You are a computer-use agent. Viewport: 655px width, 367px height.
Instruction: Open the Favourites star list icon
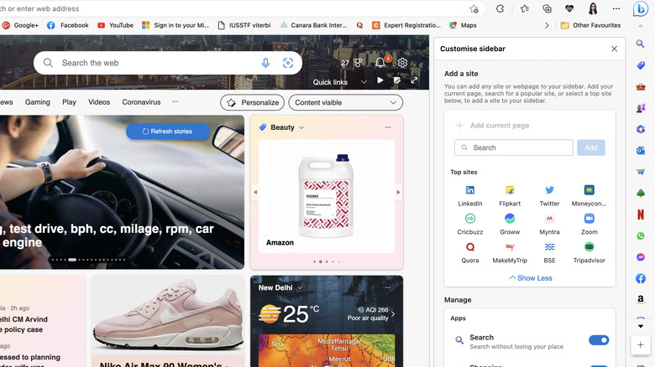525,8
